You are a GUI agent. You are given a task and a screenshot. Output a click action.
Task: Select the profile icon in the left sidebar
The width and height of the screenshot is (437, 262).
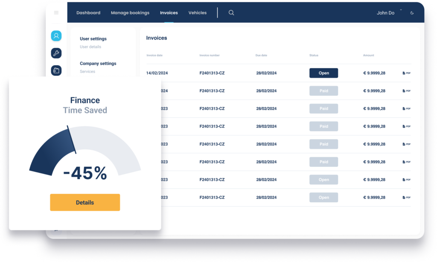56,36
